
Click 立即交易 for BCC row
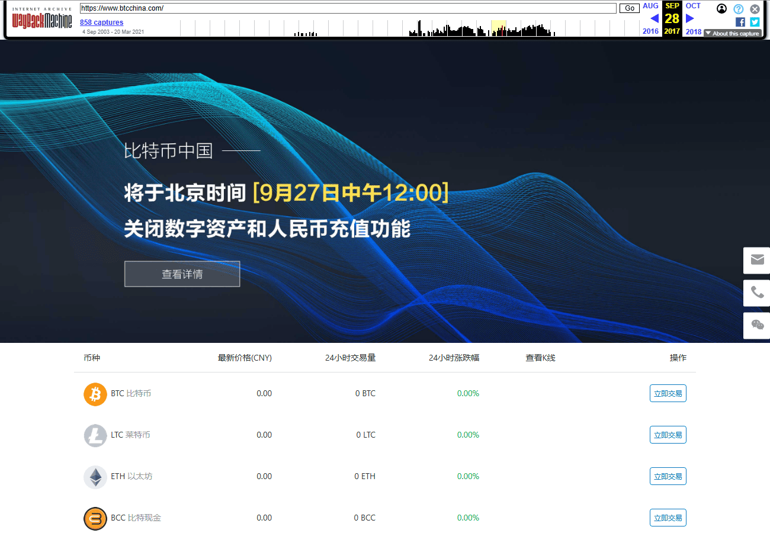[x=668, y=518]
